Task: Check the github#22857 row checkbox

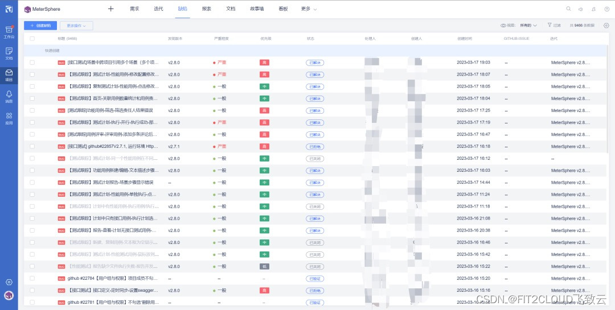Action: point(32,147)
